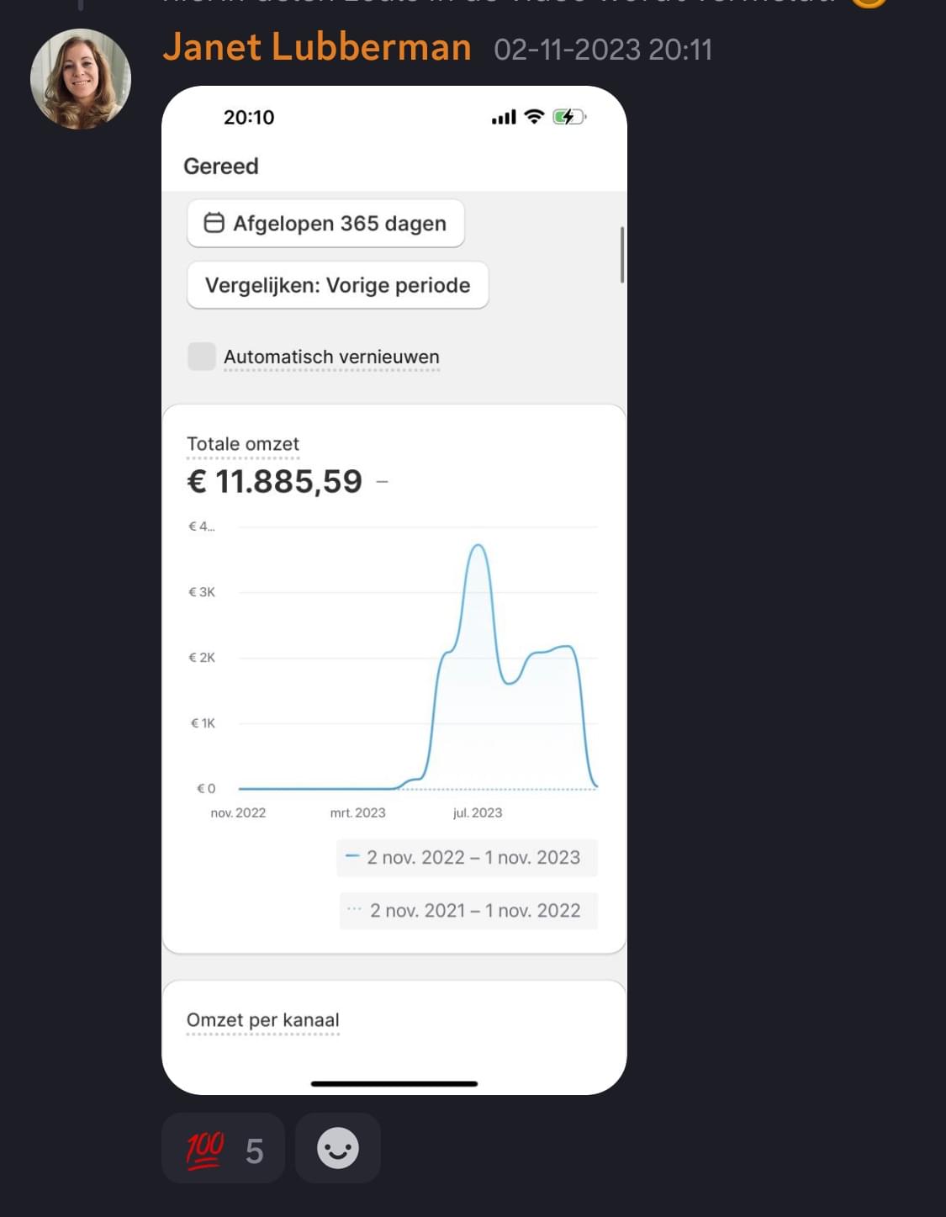
Task: Click the Janet Lubberman username
Action: [x=317, y=48]
